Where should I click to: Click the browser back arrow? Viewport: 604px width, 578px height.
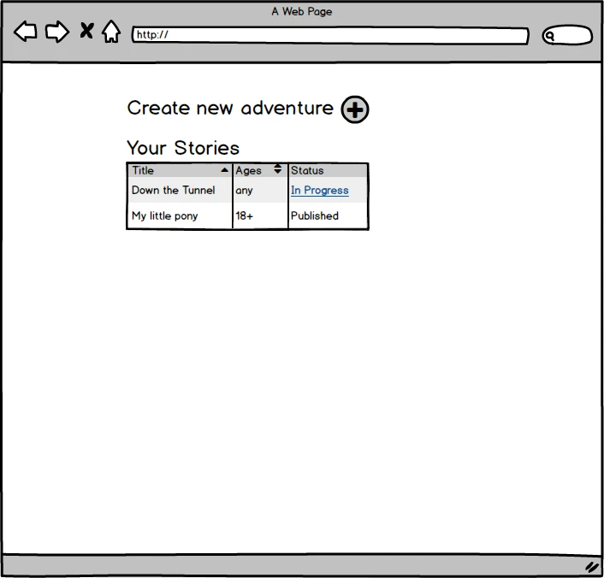coord(26,31)
